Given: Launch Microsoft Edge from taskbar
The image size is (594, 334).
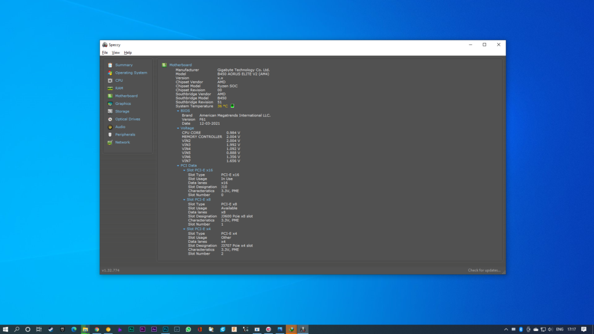Looking at the screenshot, I should [74, 329].
